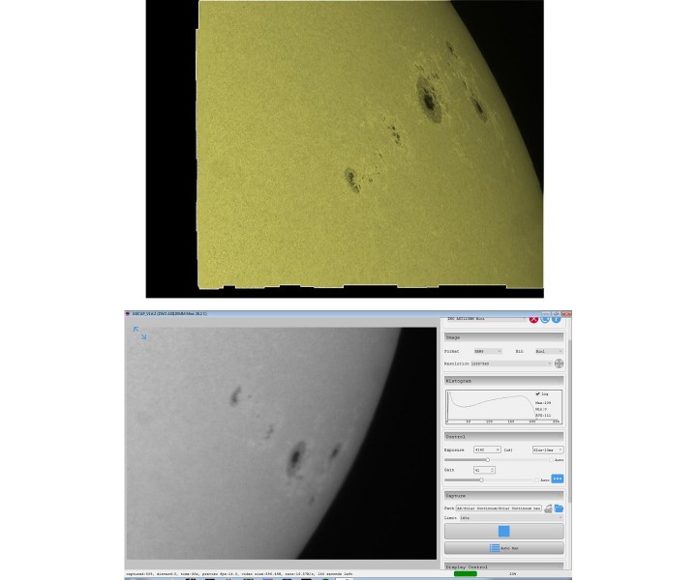Image resolution: width=697 pixels, height=580 pixels.
Task: Enable Auto exposure checkbox
Action: (552, 460)
